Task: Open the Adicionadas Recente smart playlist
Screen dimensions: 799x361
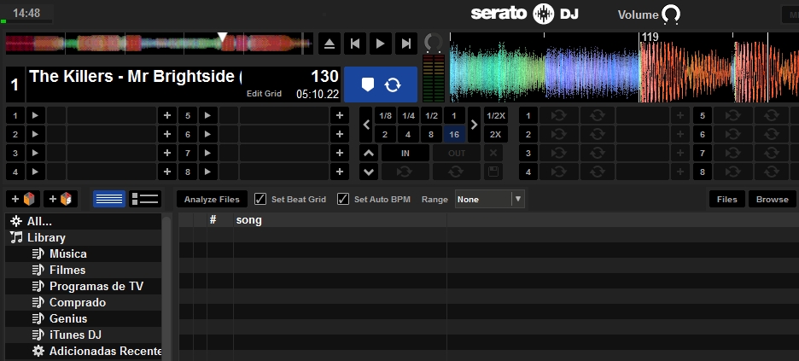Action: point(84,352)
